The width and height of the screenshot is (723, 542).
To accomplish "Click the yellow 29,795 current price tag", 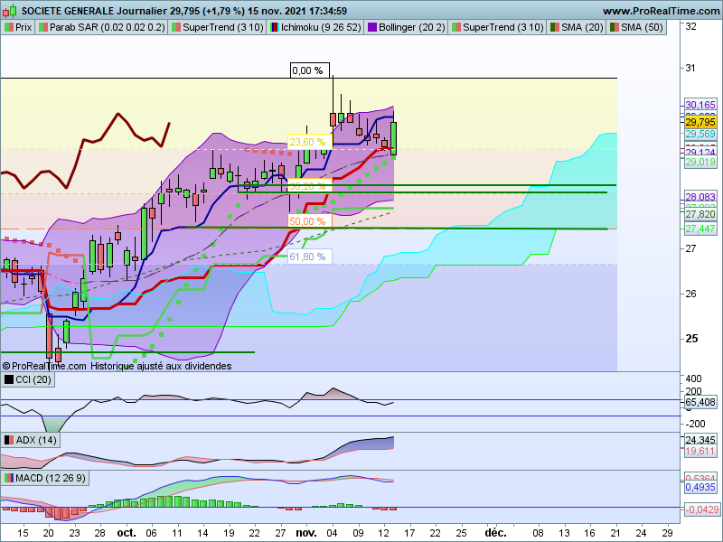I will pyautogui.click(x=700, y=122).
